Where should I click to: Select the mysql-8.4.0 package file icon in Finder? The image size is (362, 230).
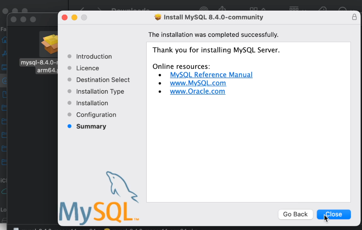[49, 44]
